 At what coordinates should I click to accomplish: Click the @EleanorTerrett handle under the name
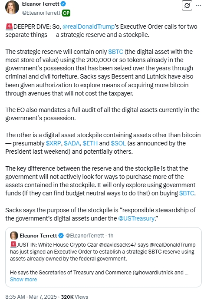pos(41,13)
